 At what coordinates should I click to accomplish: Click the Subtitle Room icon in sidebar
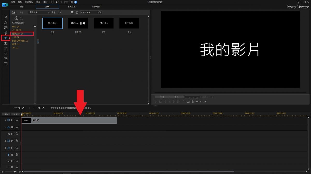[x=5, y=64]
